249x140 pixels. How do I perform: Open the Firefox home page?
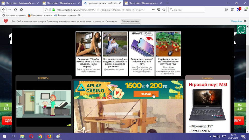click(21, 10)
